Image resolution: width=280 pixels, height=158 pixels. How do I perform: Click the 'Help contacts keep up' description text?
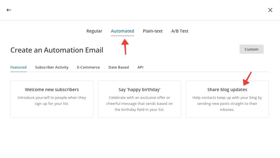tap(227, 103)
